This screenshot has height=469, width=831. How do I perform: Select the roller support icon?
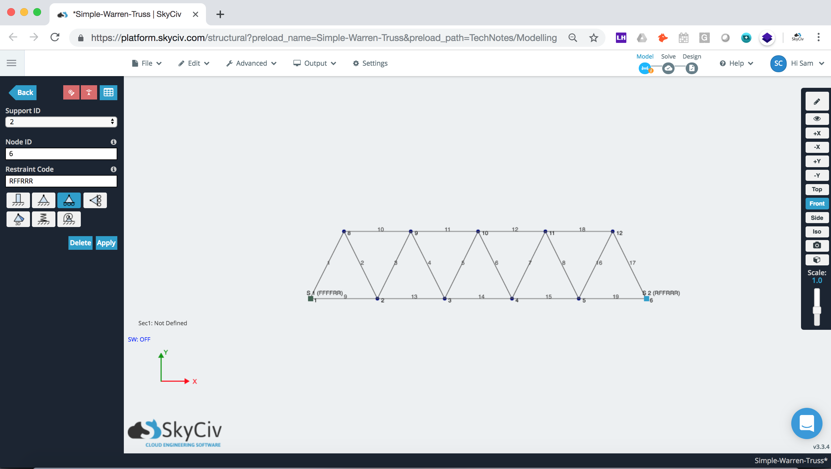tap(68, 199)
